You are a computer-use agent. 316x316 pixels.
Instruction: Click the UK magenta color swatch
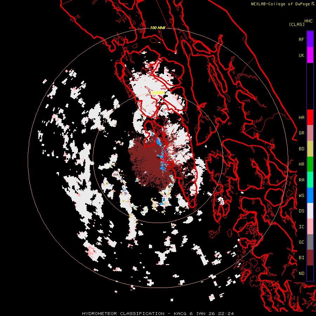click(x=310, y=55)
